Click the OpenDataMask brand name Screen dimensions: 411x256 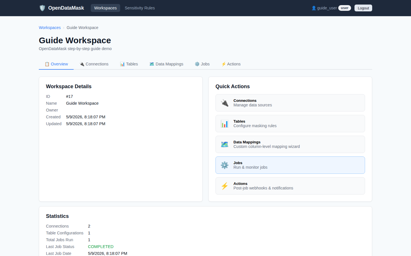click(x=66, y=8)
